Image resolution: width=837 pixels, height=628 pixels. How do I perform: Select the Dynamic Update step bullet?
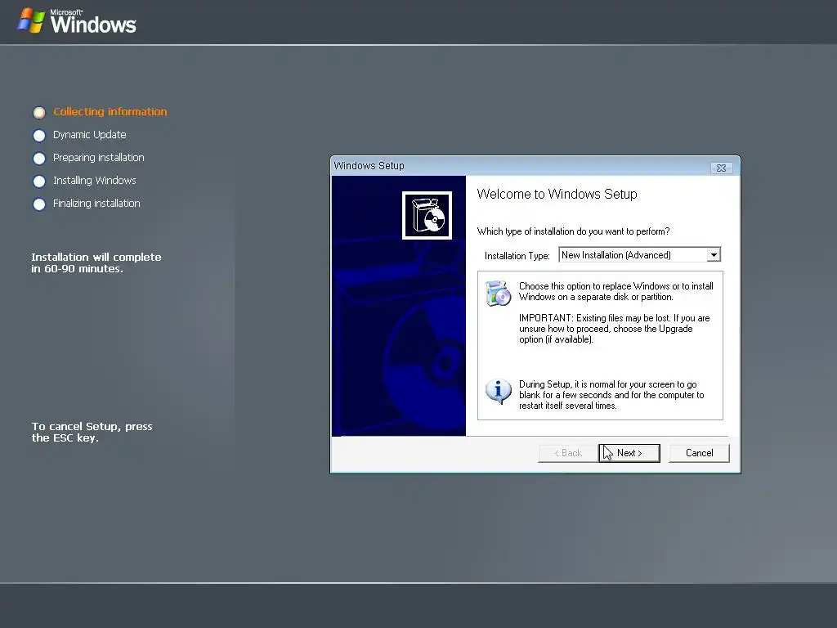(39, 135)
